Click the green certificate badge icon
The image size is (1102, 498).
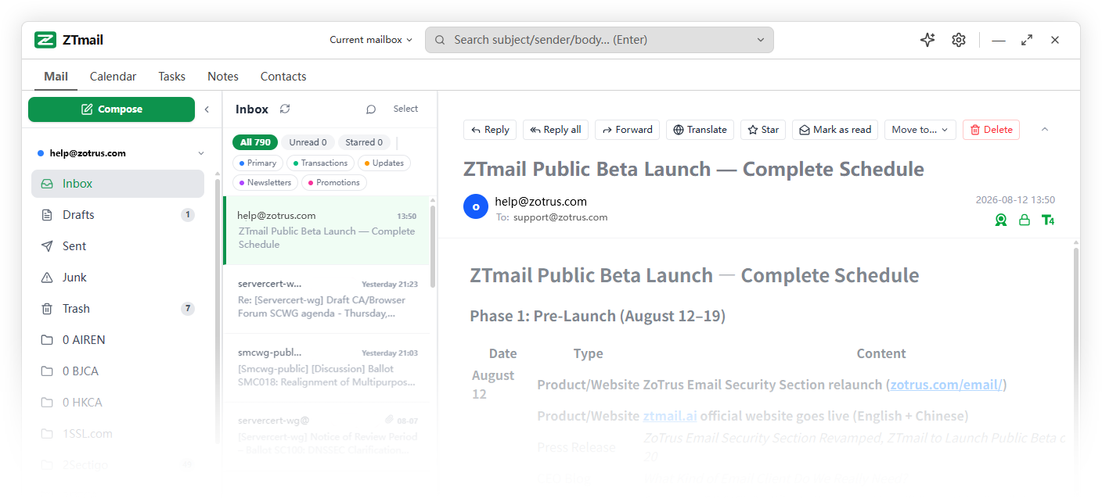tap(1001, 220)
